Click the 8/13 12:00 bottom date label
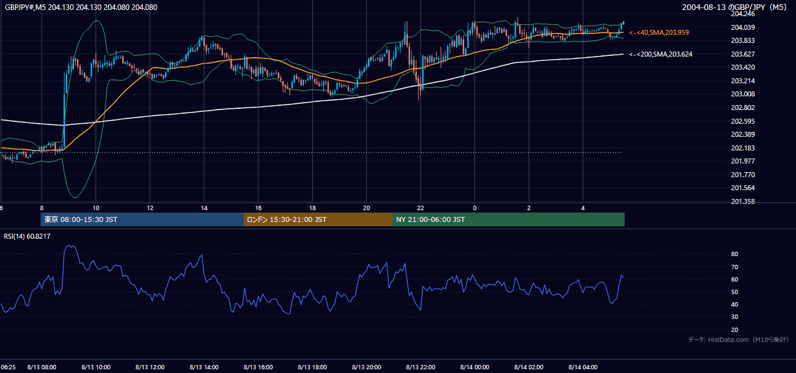The image size is (796, 373). [x=150, y=367]
